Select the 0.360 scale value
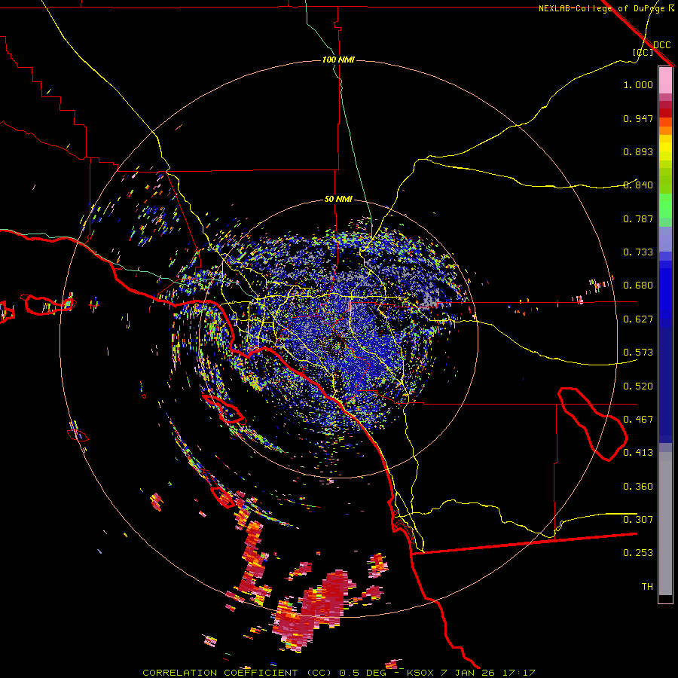 click(638, 487)
